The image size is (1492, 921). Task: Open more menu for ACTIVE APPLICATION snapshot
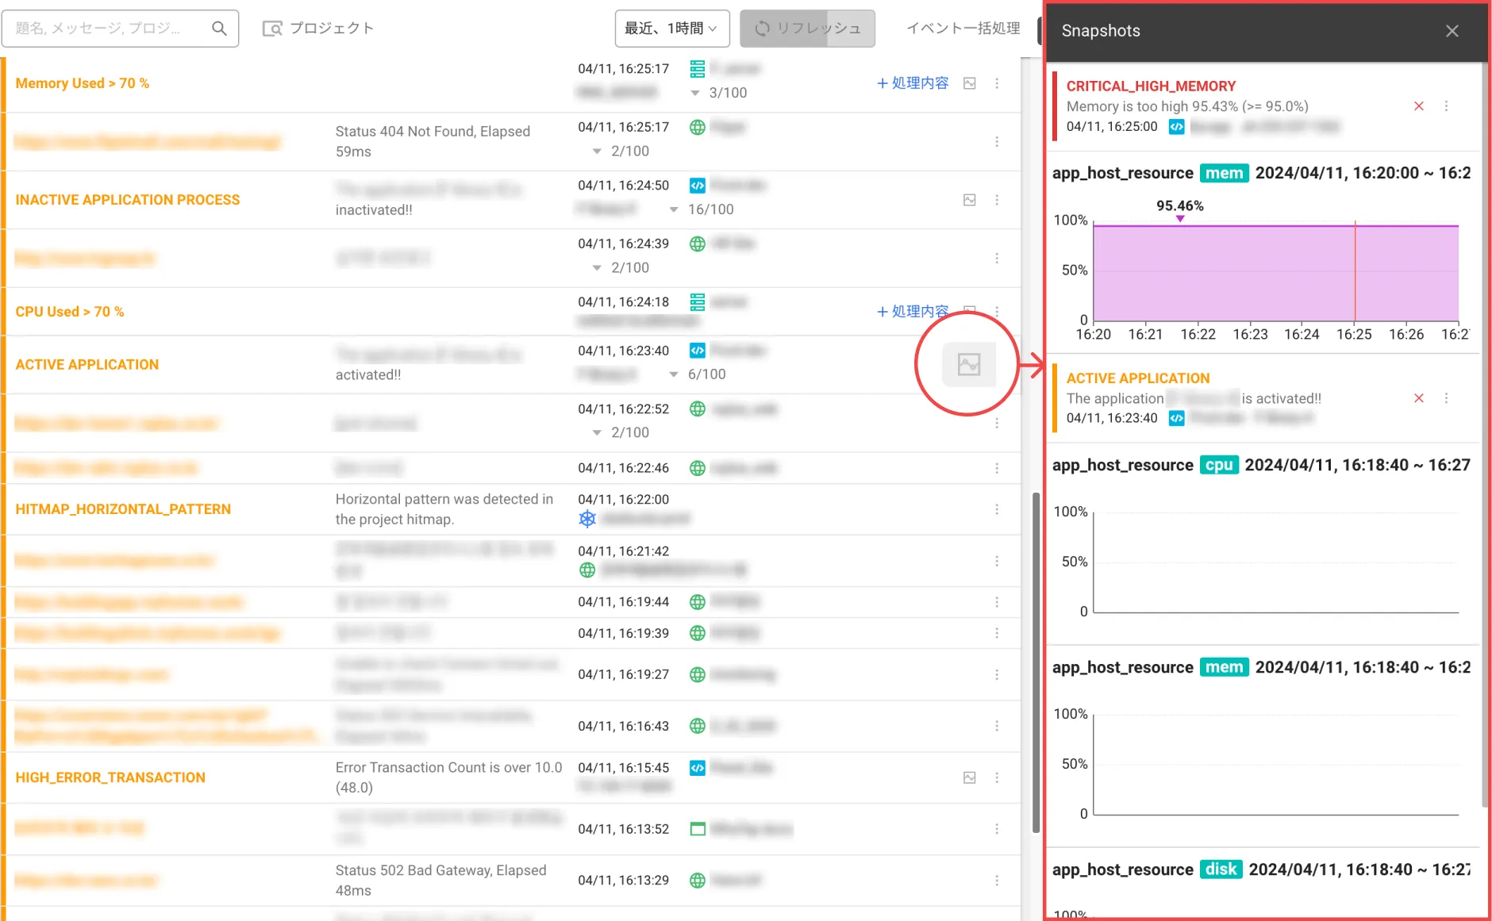coord(1446,398)
